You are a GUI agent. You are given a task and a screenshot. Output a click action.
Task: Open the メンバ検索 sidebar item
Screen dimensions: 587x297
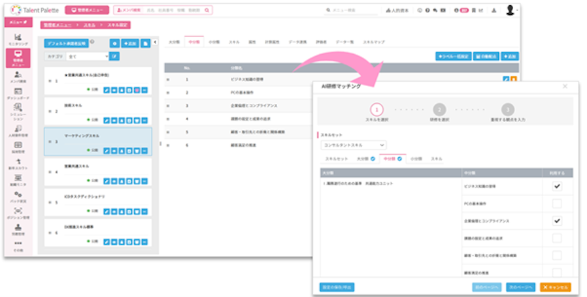pos(18,77)
